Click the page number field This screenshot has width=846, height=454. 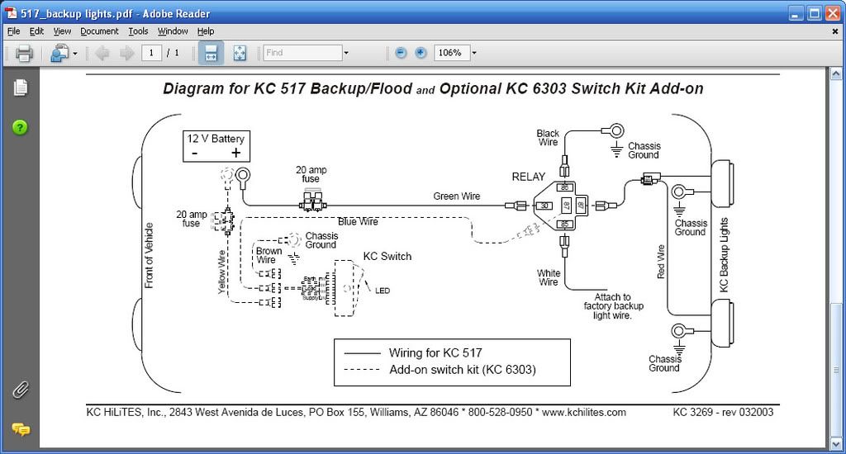(x=152, y=53)
